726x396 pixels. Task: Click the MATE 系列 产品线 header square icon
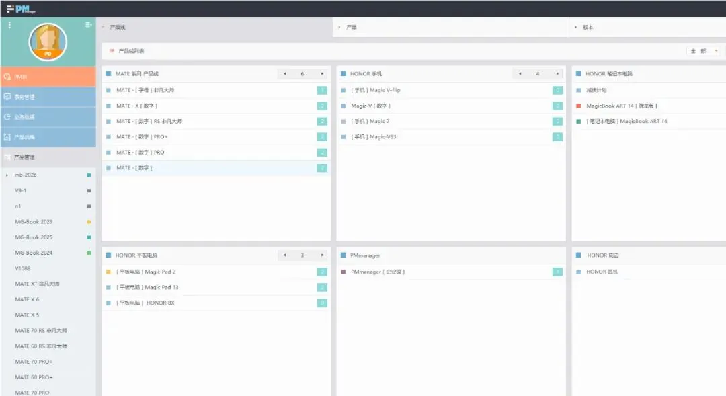pos(108,74)
